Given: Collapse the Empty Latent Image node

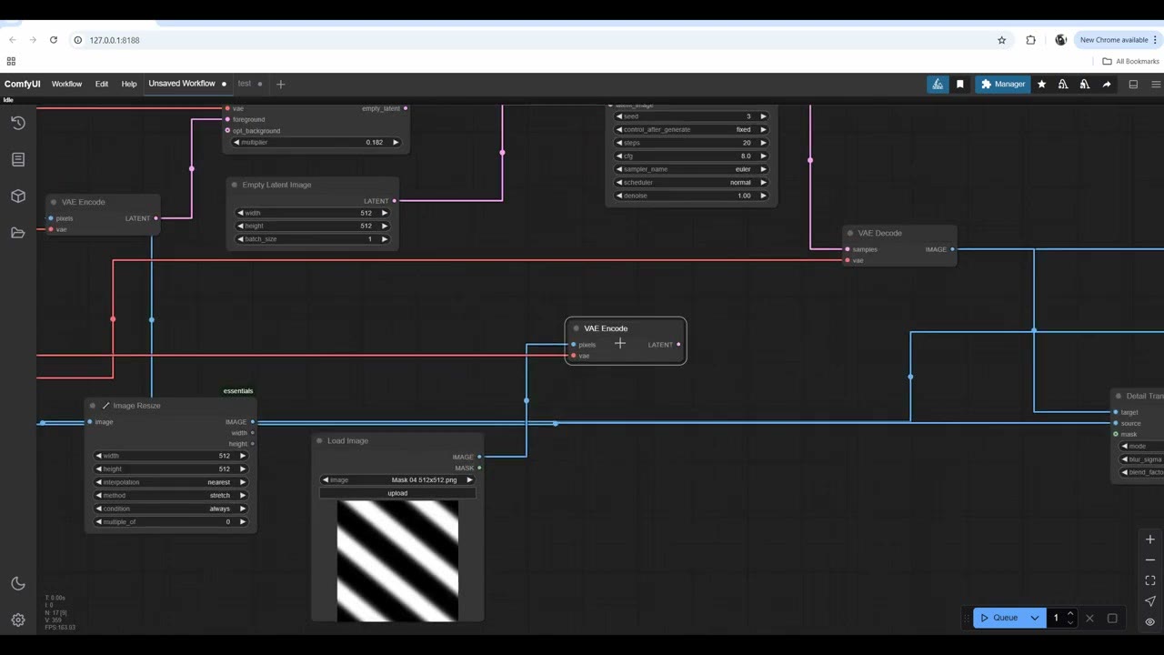Looking at the screenshot, I should [x=235, y=185].
